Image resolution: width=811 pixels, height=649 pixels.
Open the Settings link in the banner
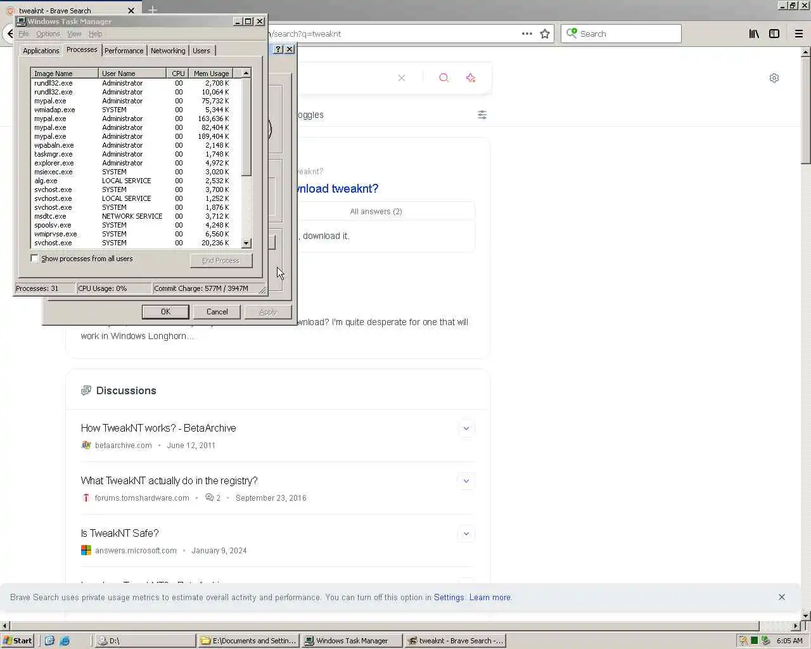coord(449,598)
